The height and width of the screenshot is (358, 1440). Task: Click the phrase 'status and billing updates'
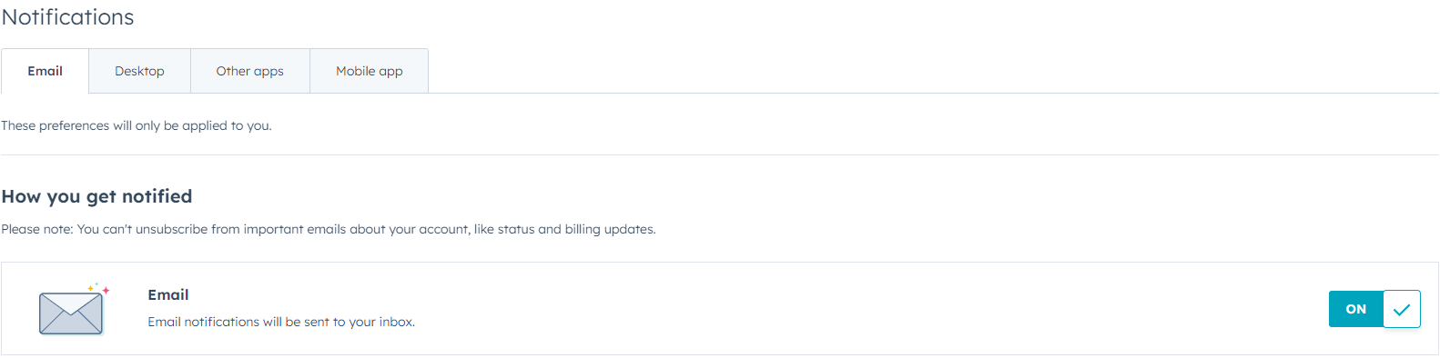coord(576,229)
